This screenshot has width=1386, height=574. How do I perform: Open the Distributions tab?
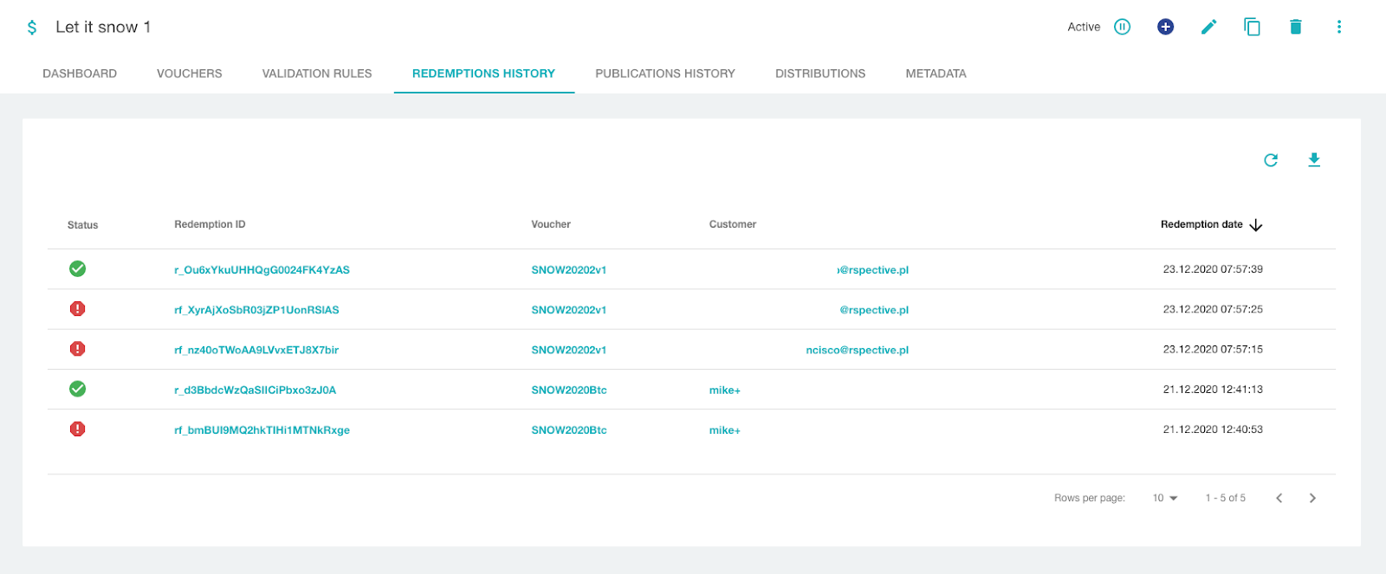pos(819,74)
